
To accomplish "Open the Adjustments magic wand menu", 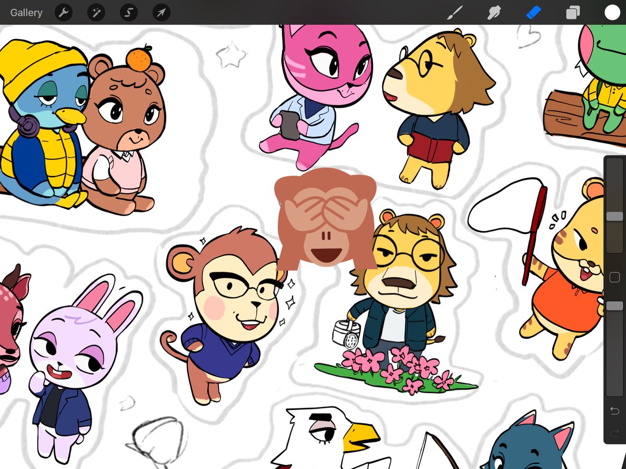I will (96, 13).
